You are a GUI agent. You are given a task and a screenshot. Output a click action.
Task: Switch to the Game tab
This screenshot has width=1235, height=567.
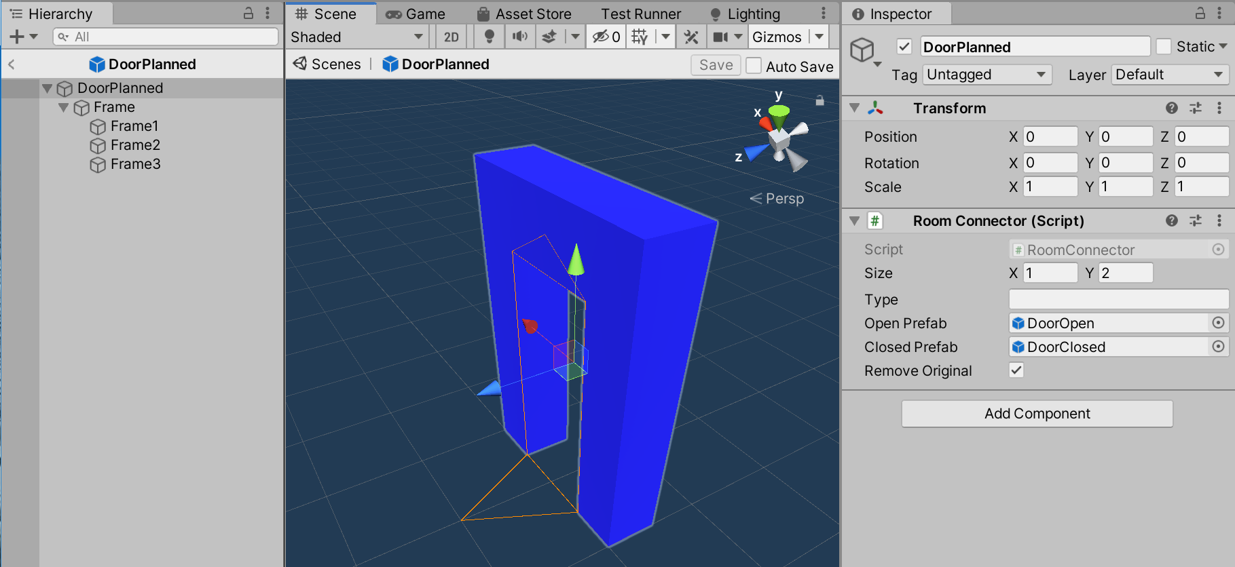pyautogui.click(x=415, y=14)
